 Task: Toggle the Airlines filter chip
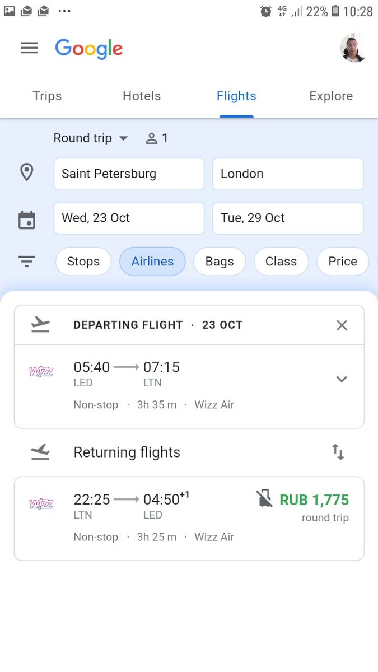pos(152,262)
